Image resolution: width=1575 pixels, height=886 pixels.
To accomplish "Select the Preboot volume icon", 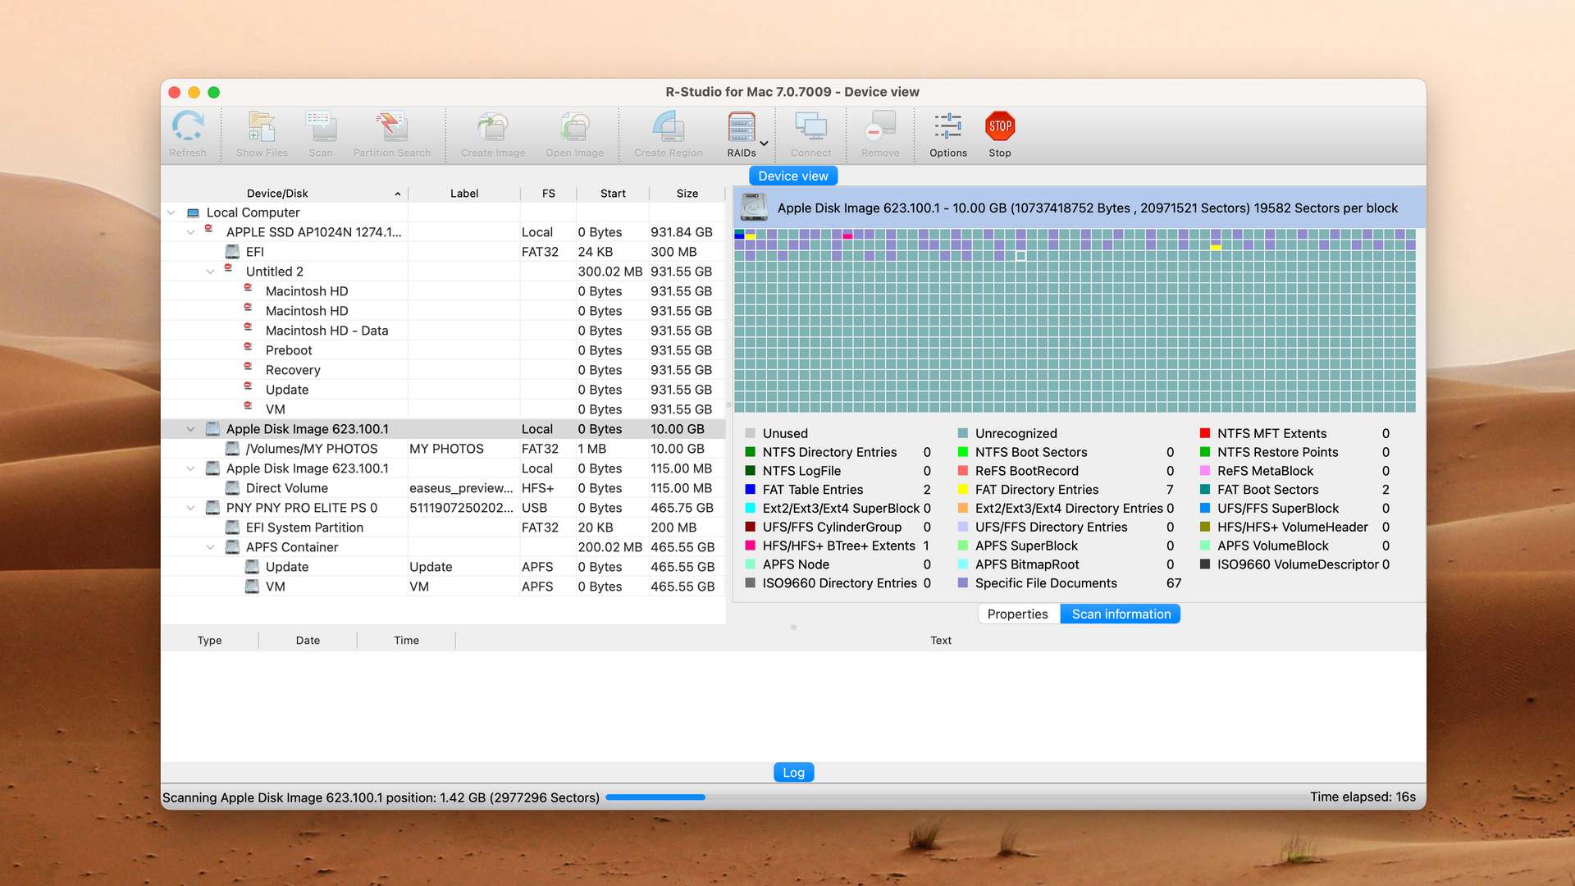I will coord(248,348).
